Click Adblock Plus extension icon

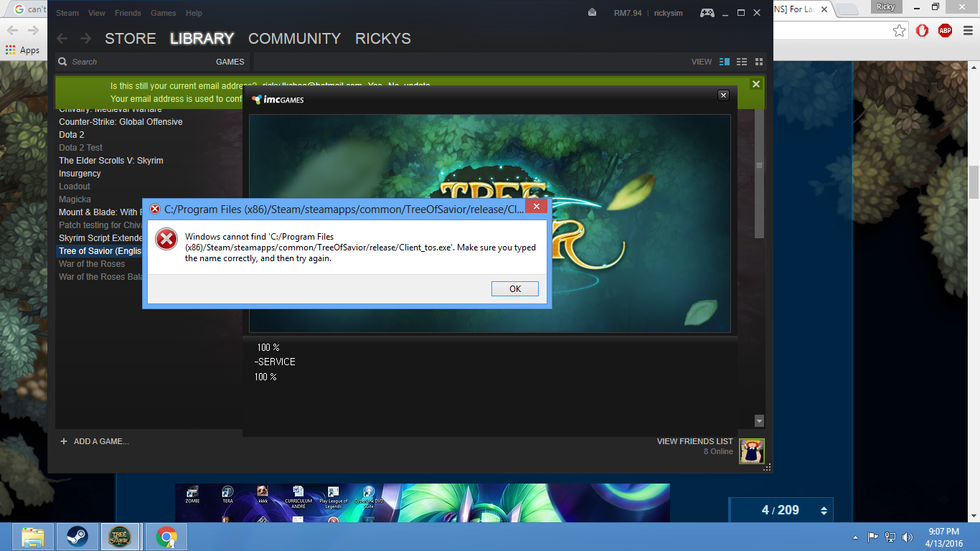pos(945,30)
